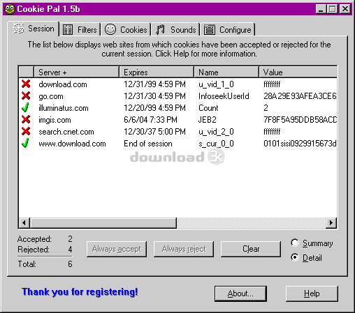This screenshot has width=355, height=313.
Task: Click green checkmark icon beside illuminatus.com
Action: point(25,107)
